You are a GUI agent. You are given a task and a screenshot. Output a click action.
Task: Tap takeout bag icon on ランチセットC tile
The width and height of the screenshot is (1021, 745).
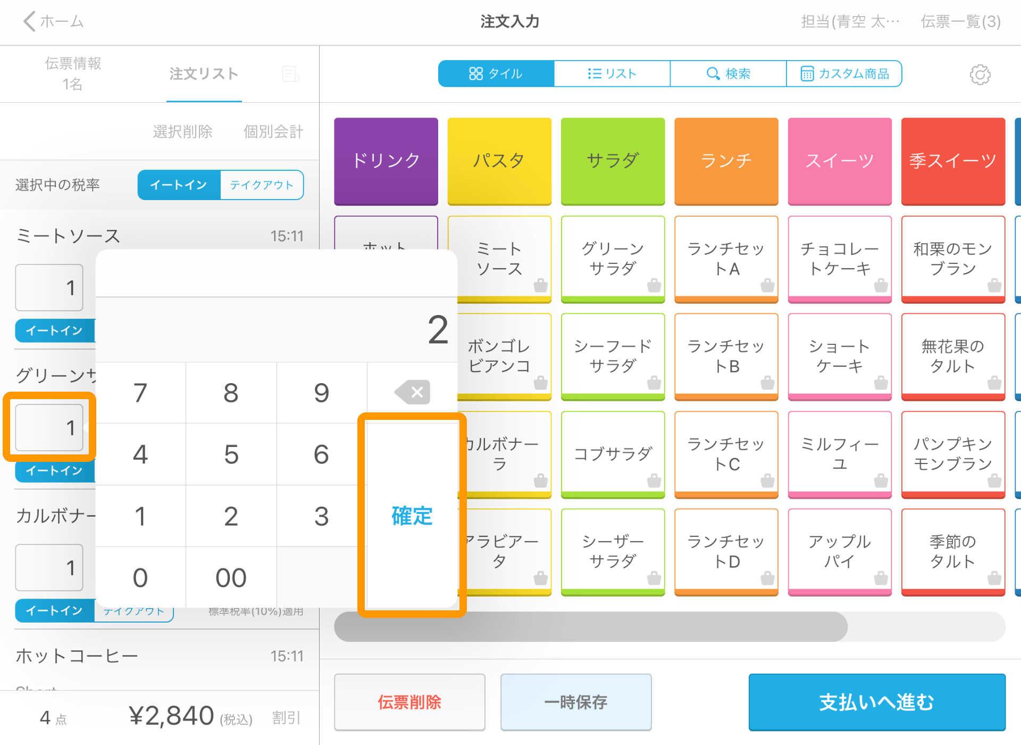[x=767, y=481]
